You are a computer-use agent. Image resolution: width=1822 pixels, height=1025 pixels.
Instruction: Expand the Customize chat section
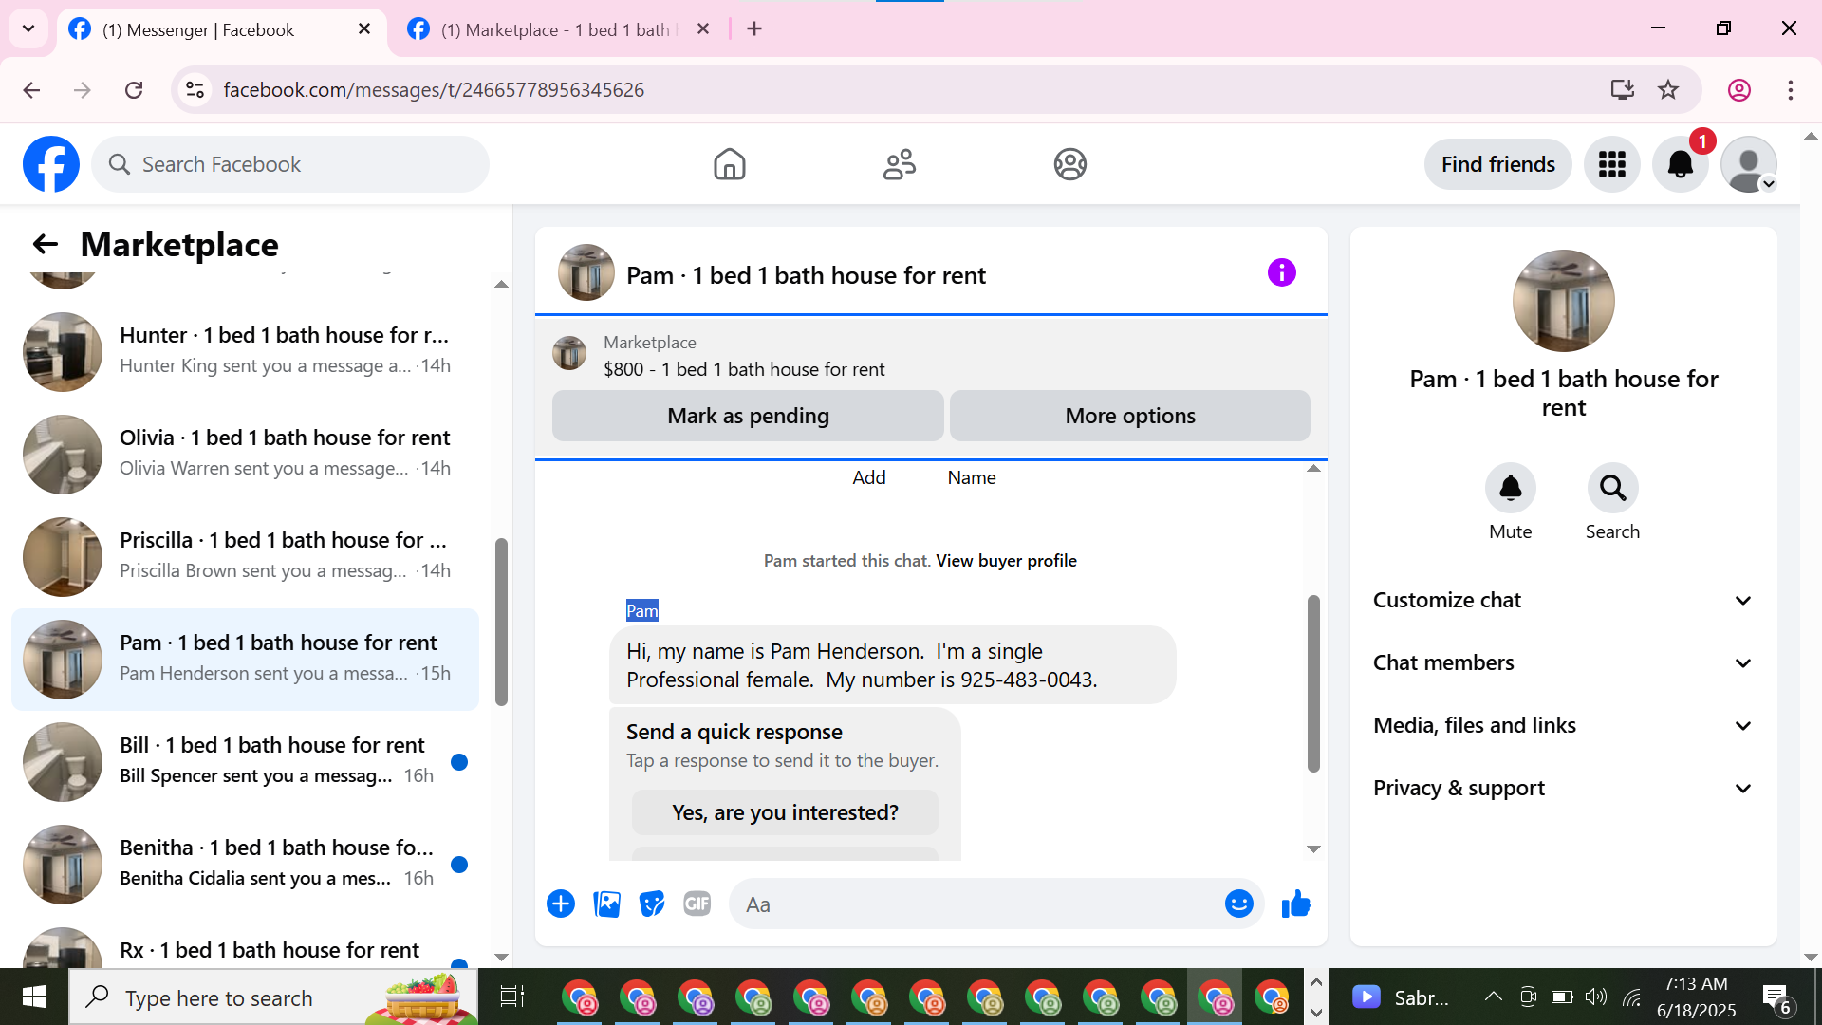[x=1563, y=600]
